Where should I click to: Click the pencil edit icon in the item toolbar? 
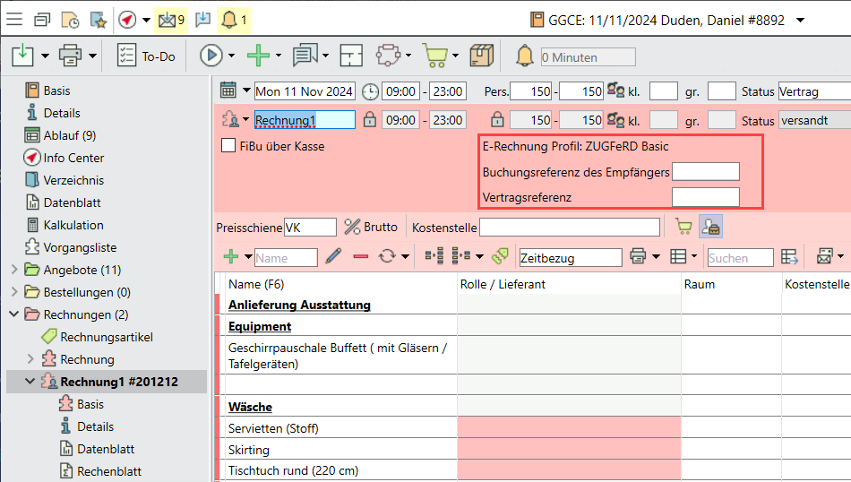pos(333,257)
